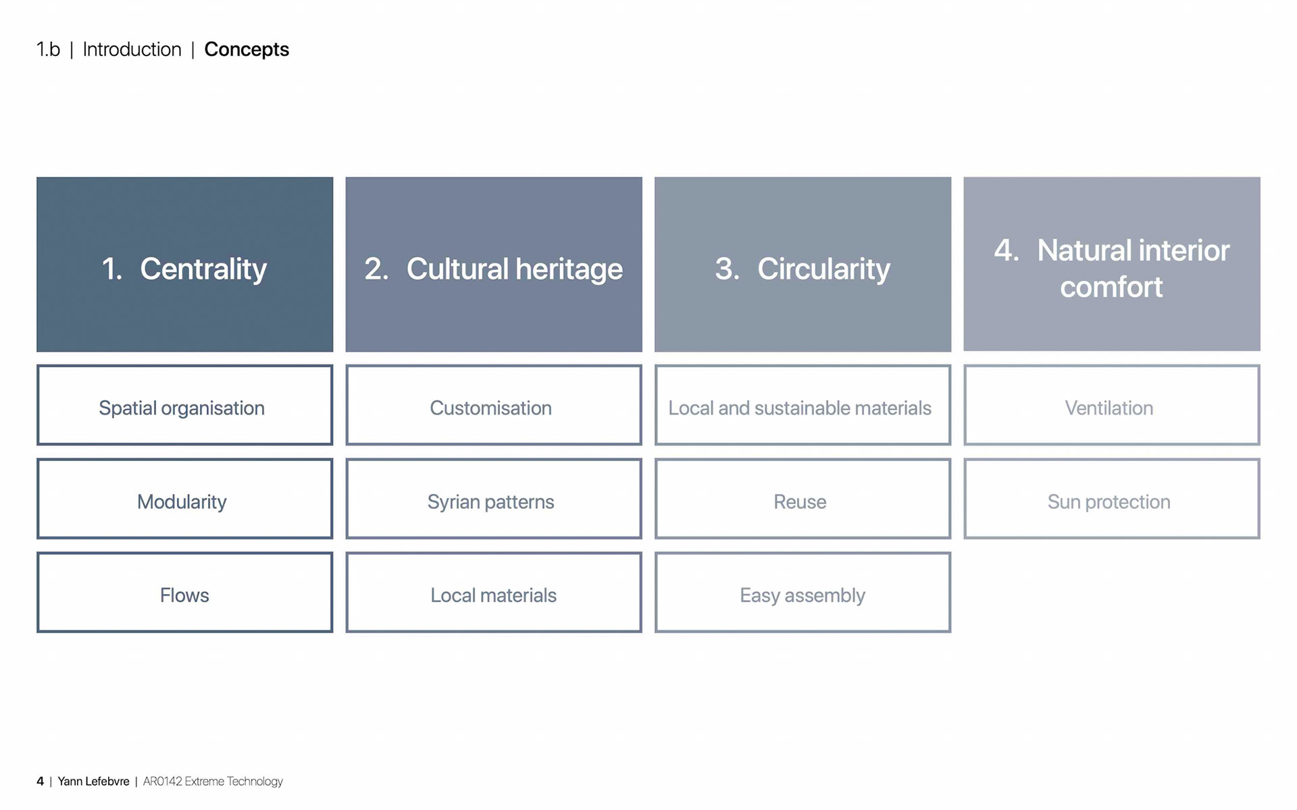Click the Sun protection box
Viewport: 1297px width, 810px height.
point(1111,499)
